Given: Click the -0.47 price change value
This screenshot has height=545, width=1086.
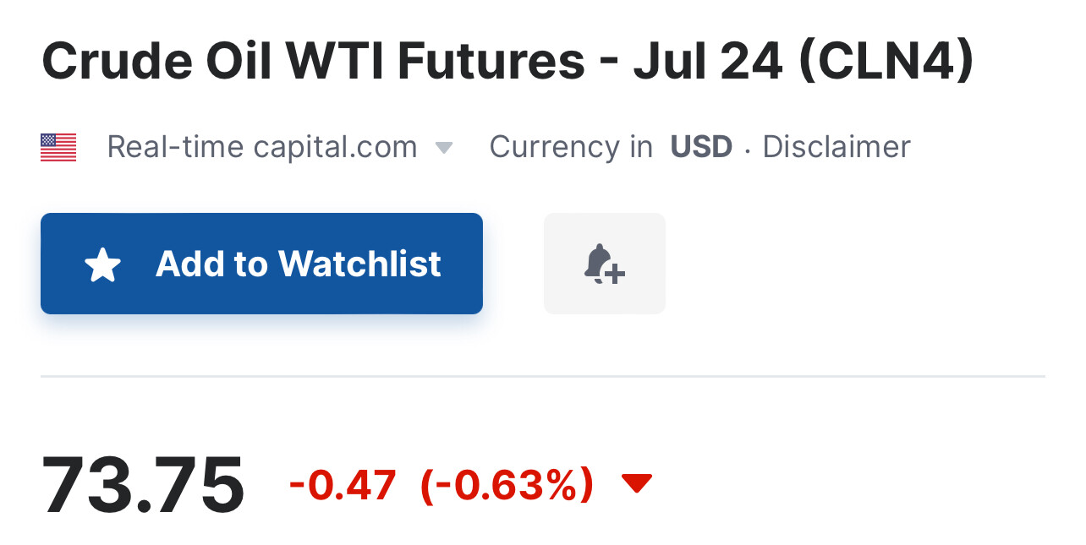Looking at the screenshot, I should 343,485.
